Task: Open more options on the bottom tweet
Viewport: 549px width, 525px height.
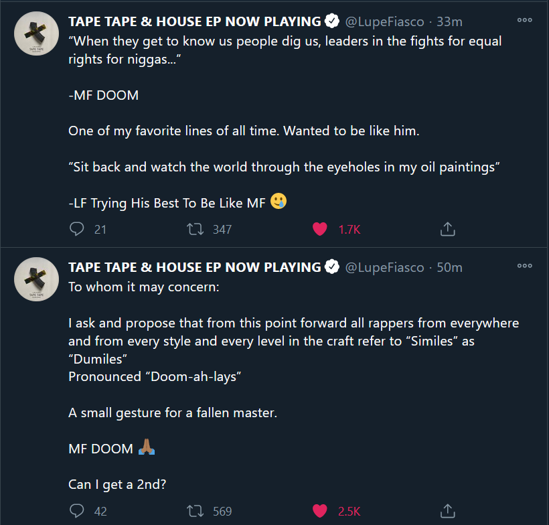Action: click(524, 266)
